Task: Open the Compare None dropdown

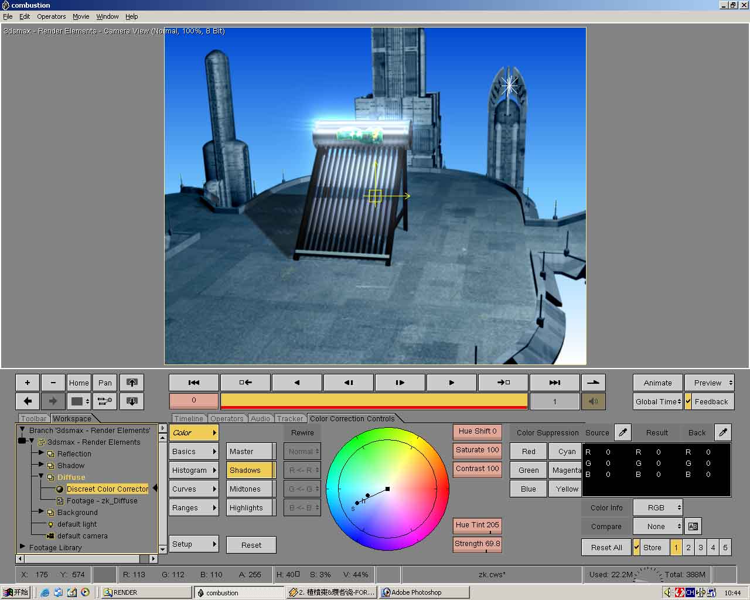Action: pos(657,526)
